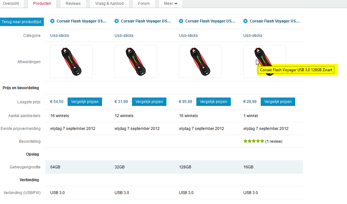This screenshot has height=204, width=347.
Task: Remove the 64GB Corsair product from comparison
Action: 52,21
